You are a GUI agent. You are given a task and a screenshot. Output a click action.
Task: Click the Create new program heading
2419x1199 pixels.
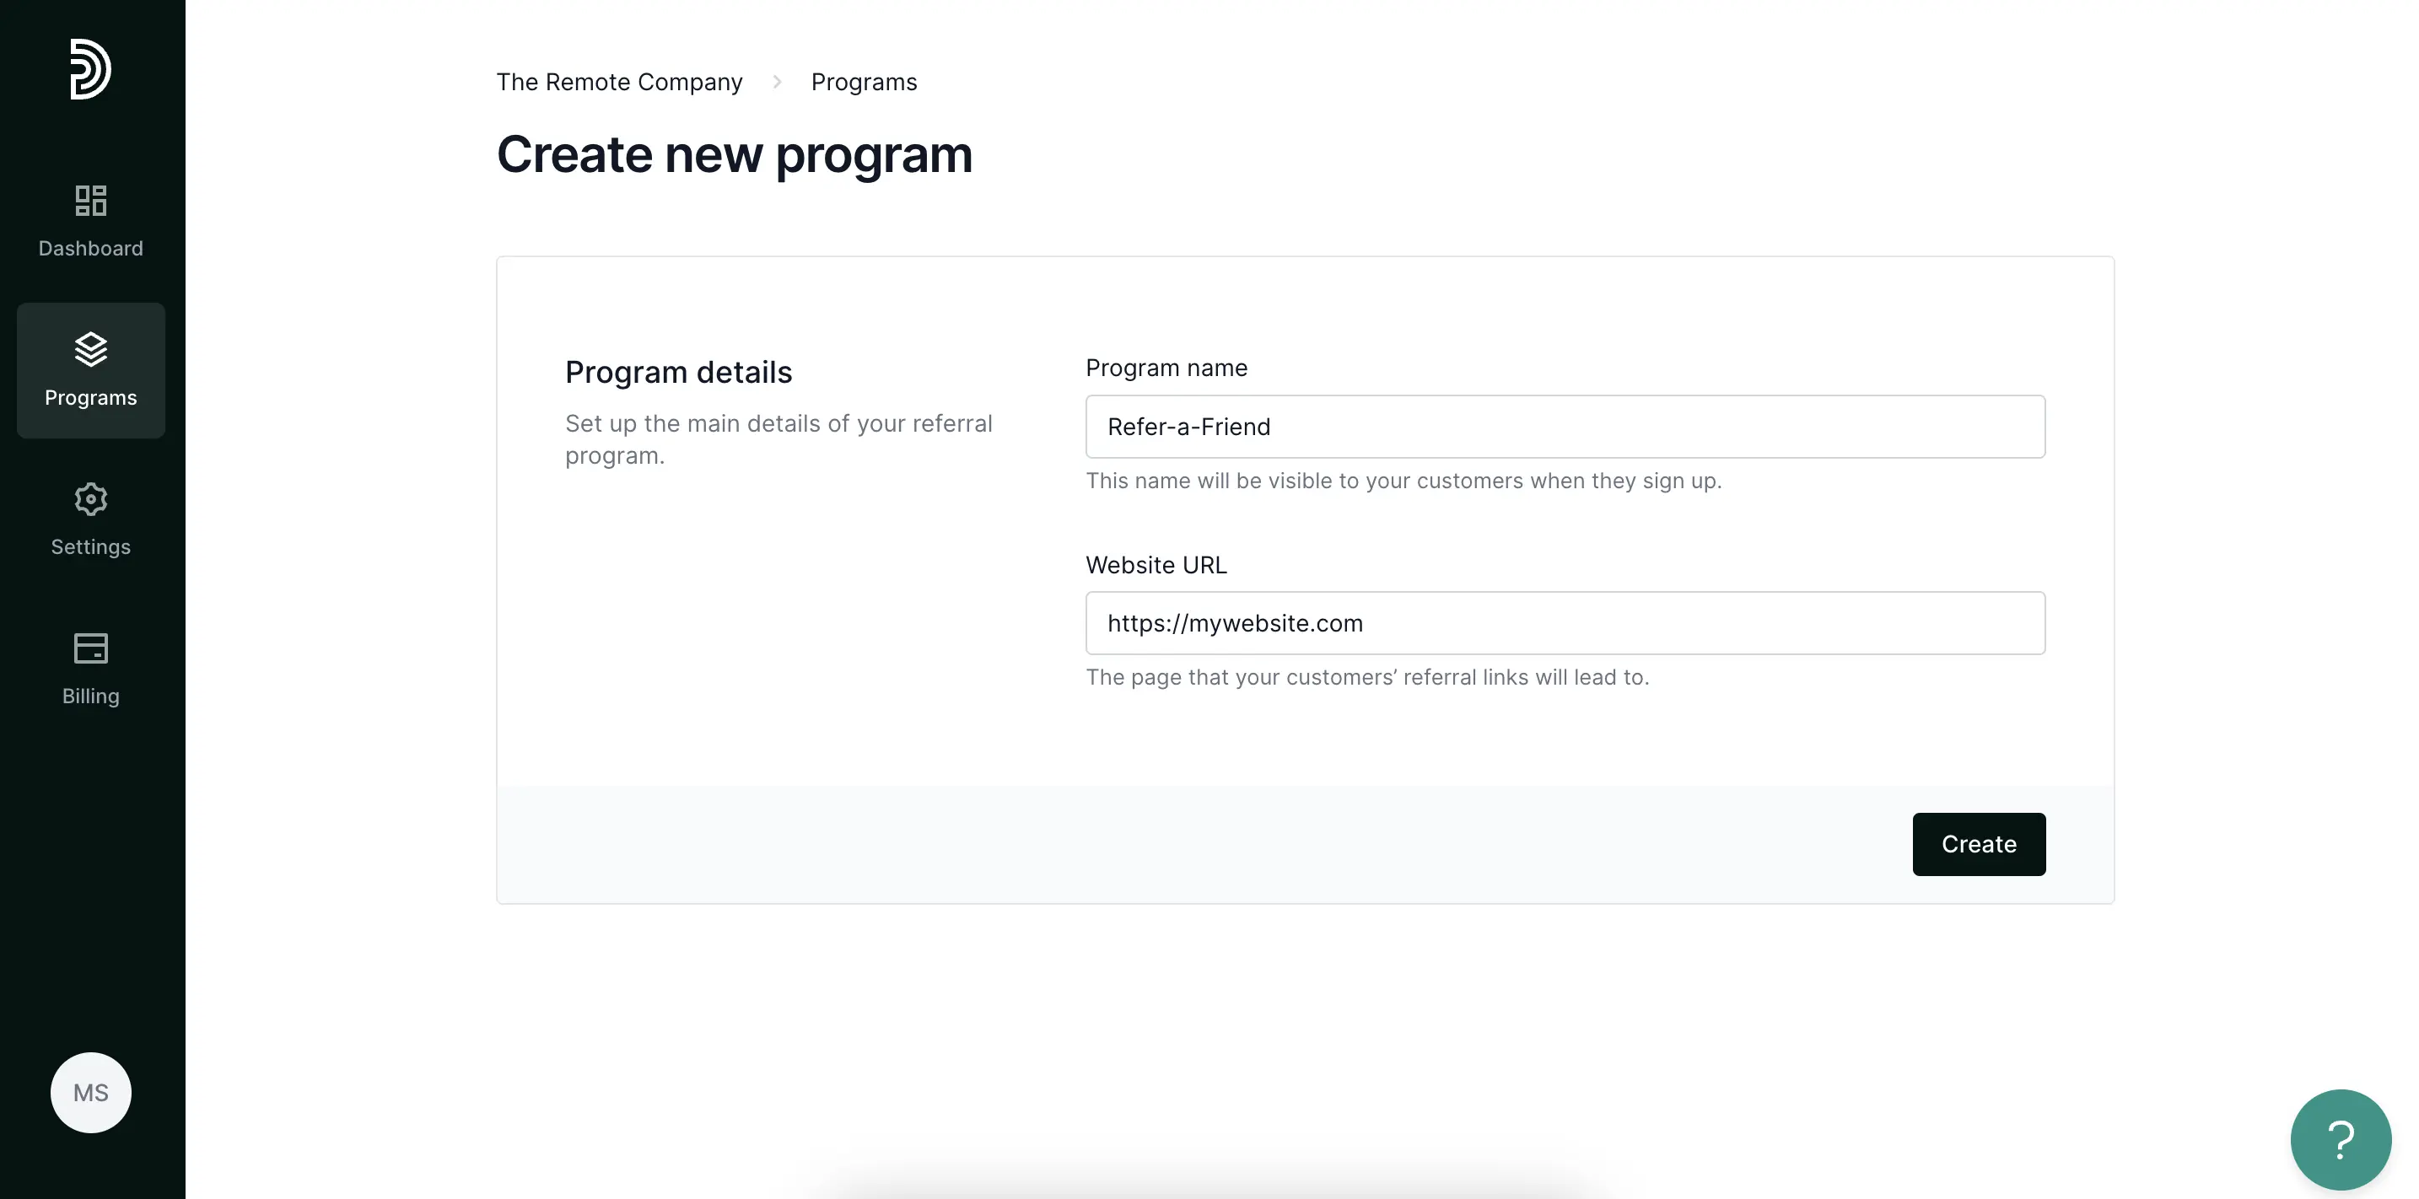point(734,154)
